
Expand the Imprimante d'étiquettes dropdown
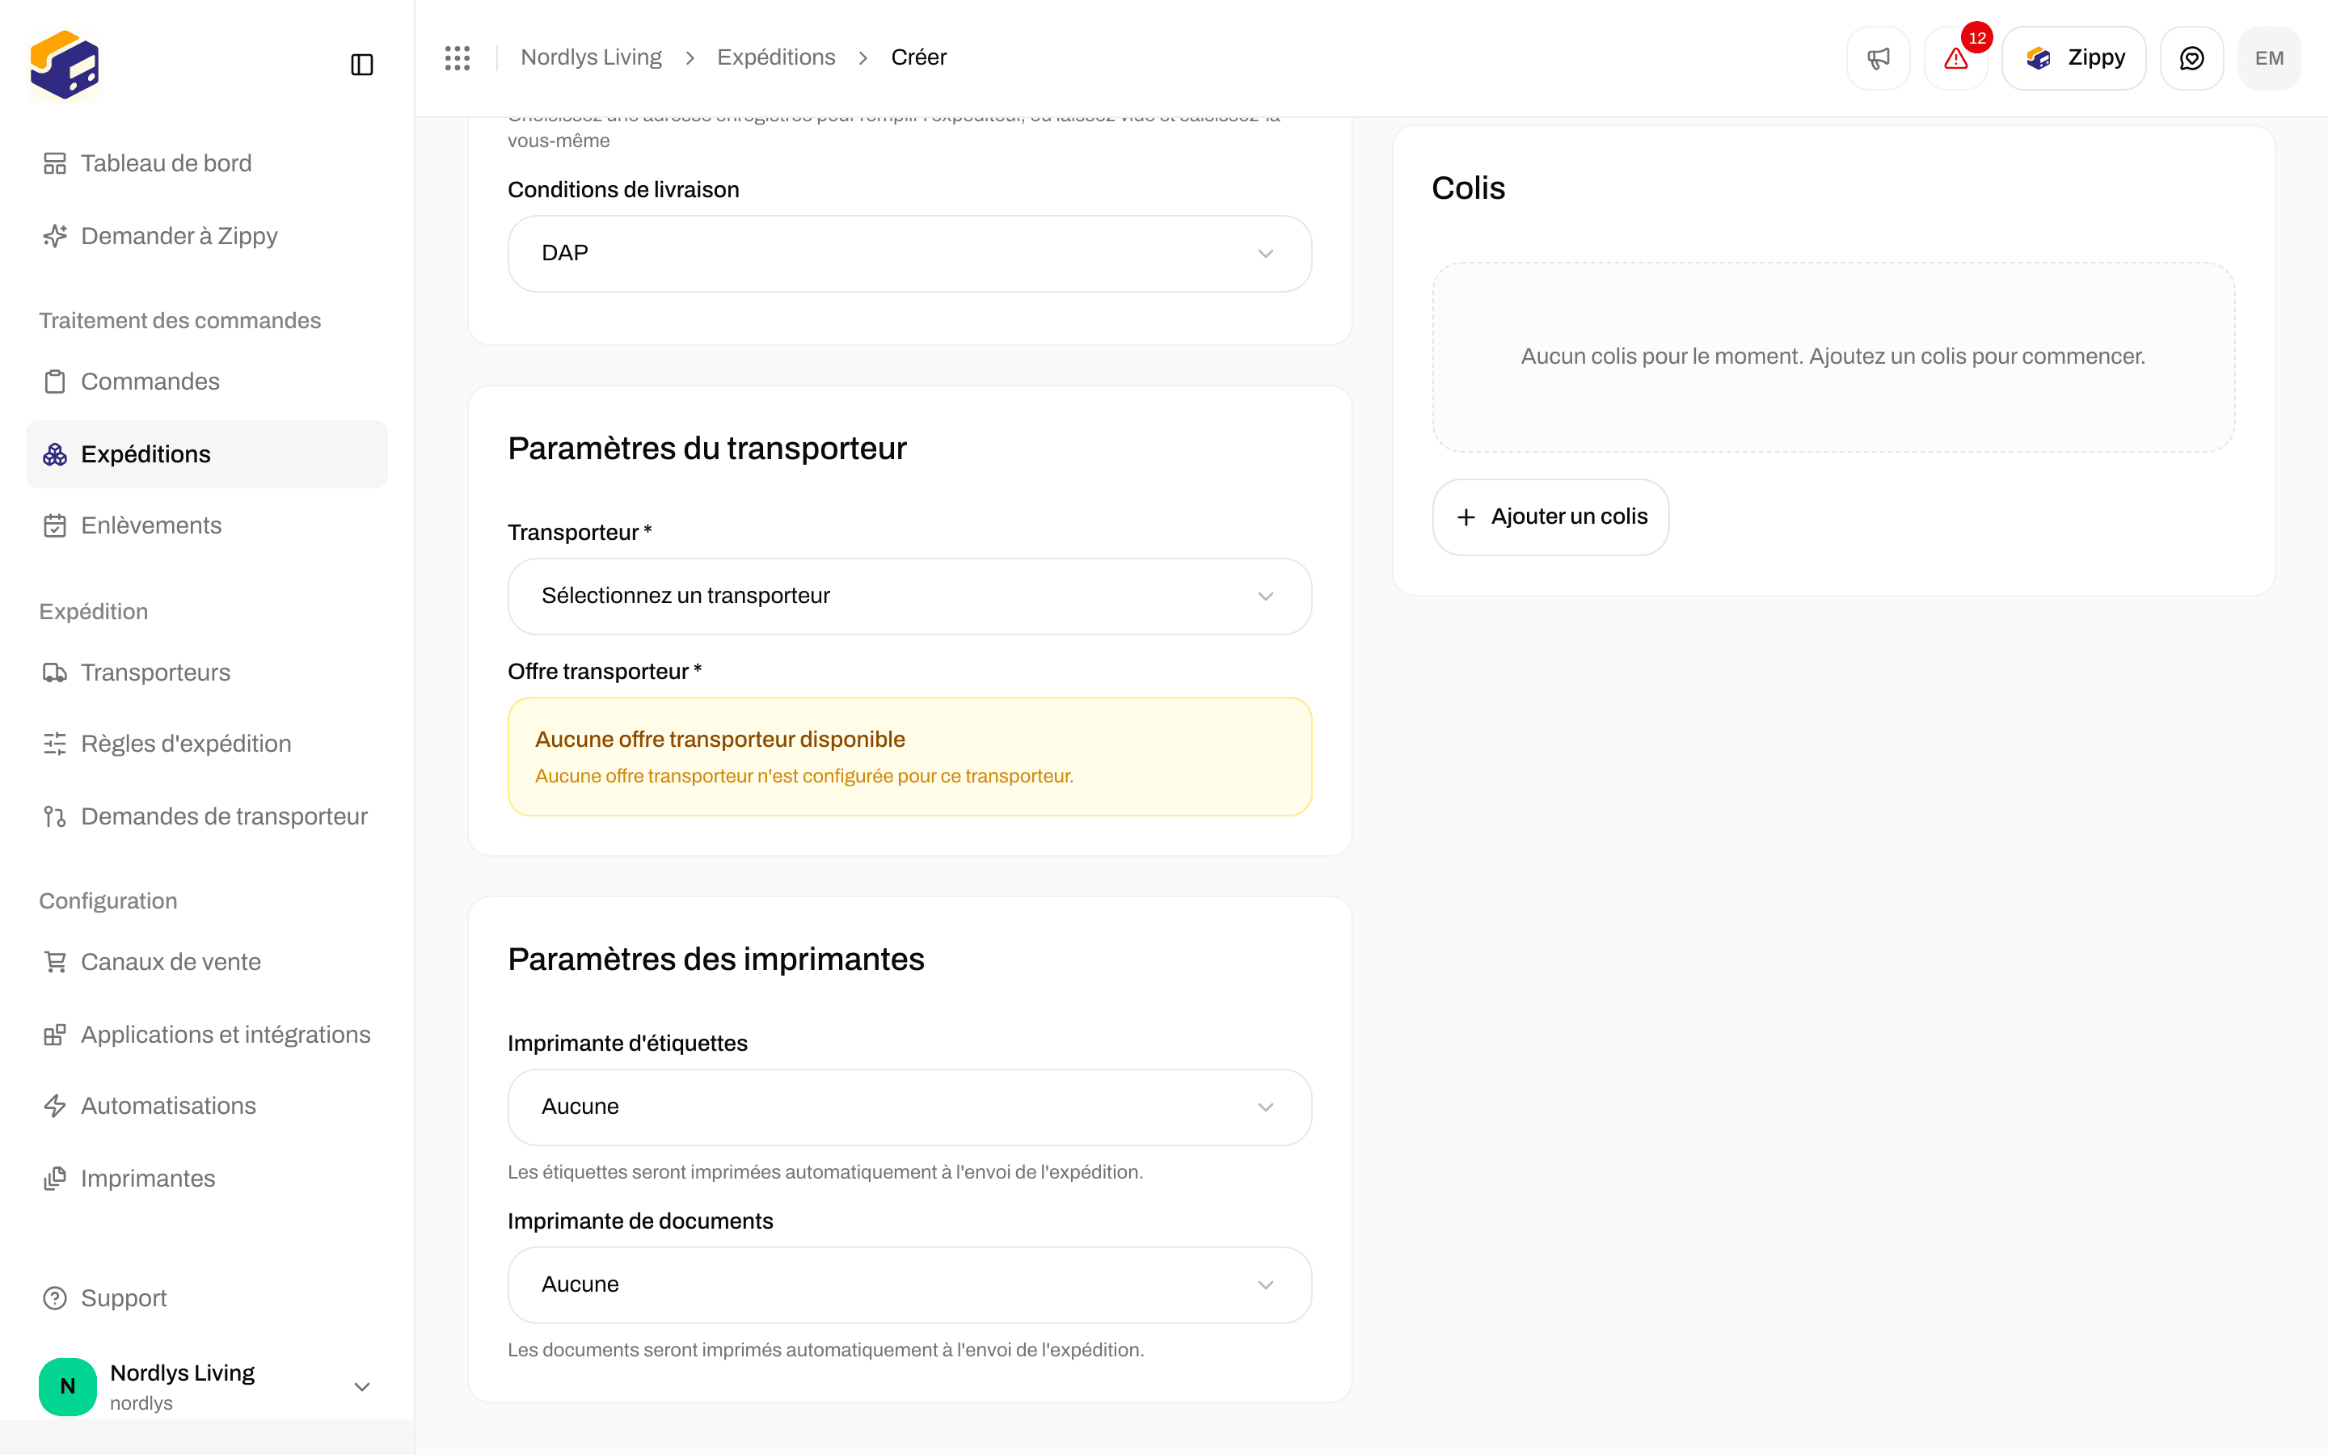pos(910,1107)
